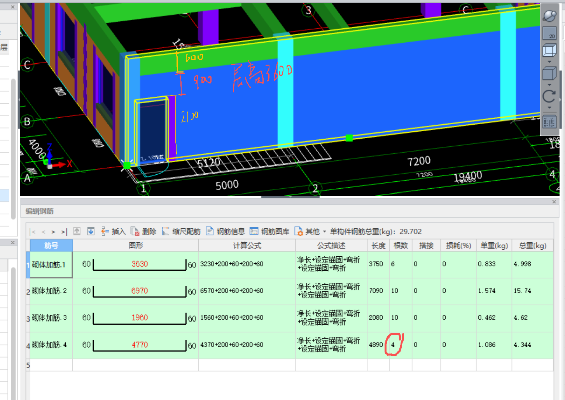Switch to 2D view mode
This screenshot has height=400, width=565.
click(x=549, y=33)
